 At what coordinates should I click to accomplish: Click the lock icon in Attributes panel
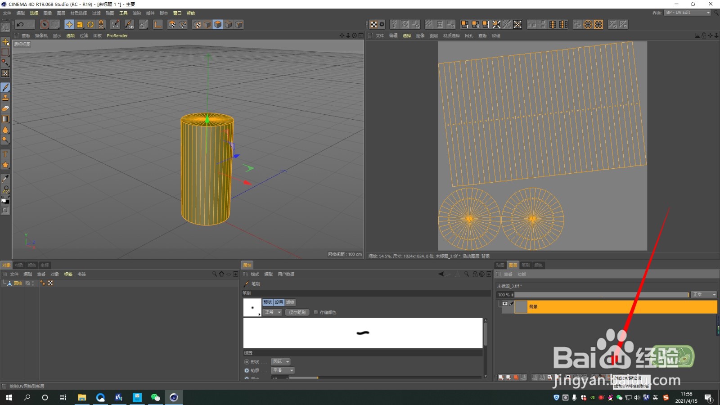click(475, 274)
